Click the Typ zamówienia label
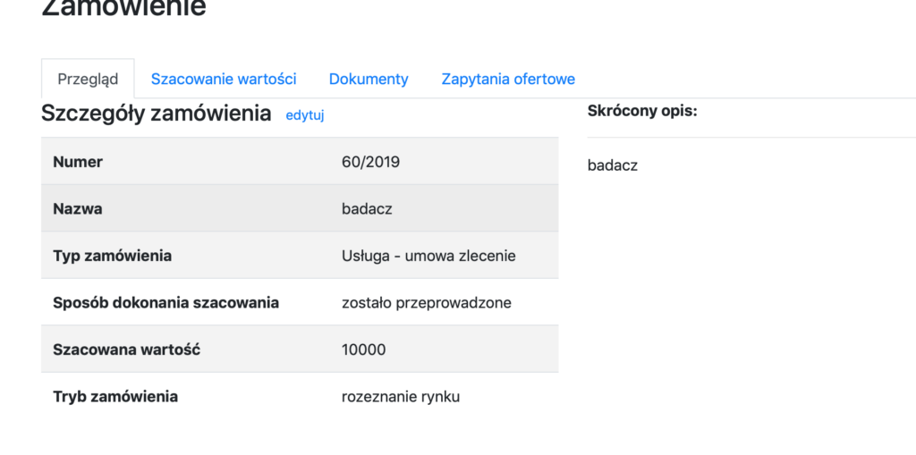 [112, 256]
